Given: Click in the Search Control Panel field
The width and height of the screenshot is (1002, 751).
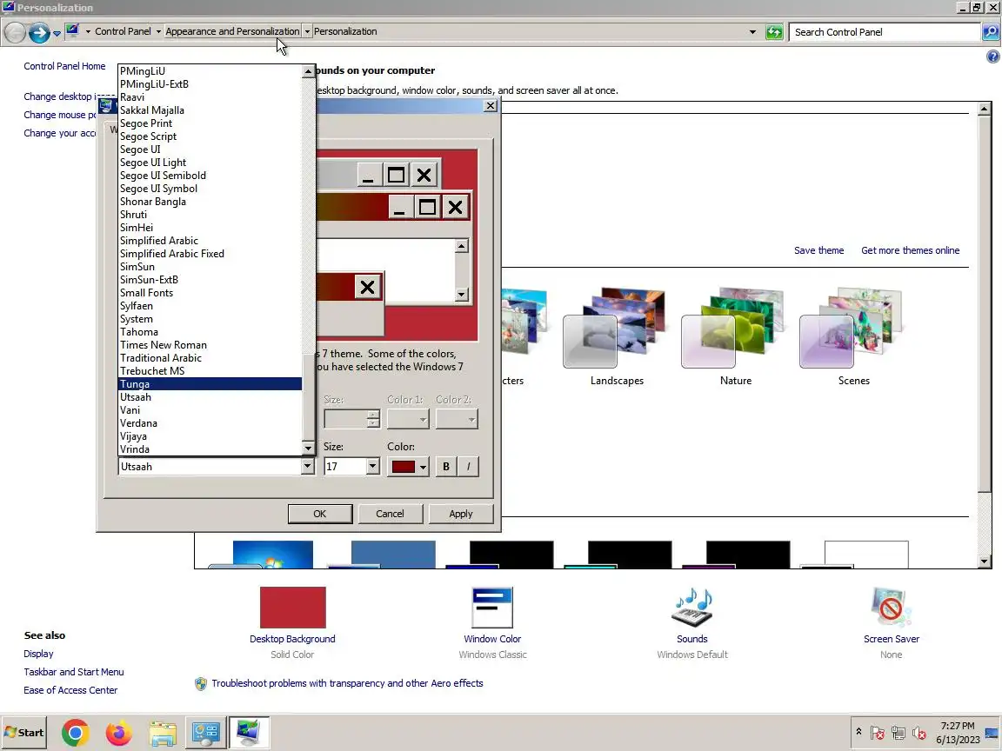Looking at the screenshot, I should coord(885,32).
